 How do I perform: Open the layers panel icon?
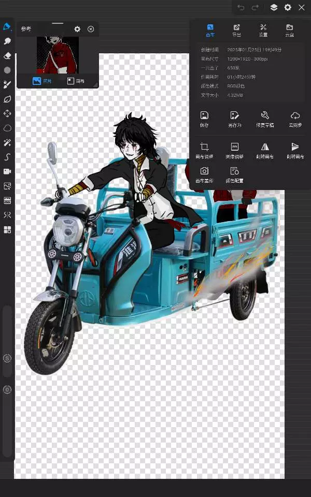tap(274, 8)
